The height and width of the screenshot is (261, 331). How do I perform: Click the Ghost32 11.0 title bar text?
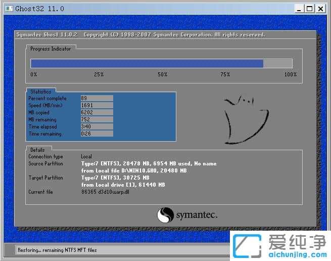[x=39, y=9]
